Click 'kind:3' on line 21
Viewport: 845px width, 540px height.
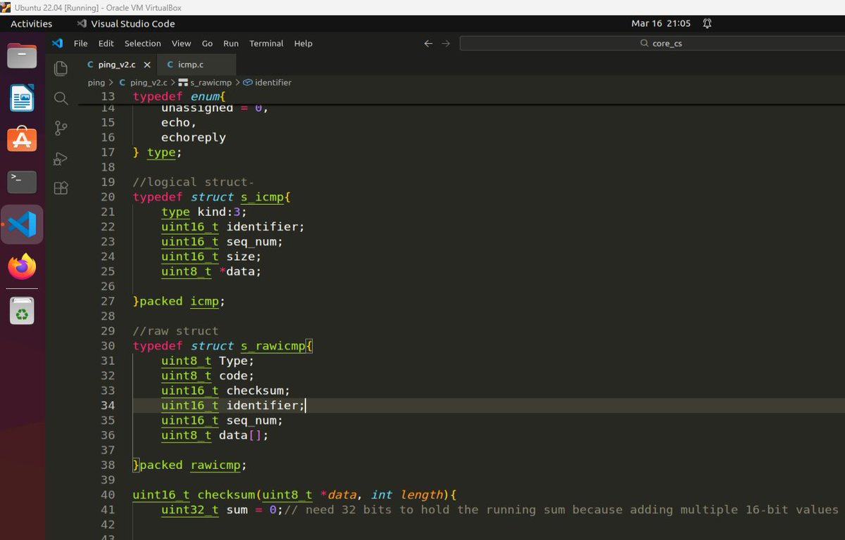coord(219,212)
